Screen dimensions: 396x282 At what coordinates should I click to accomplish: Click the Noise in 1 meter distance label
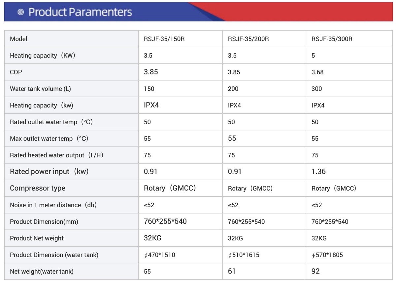pyautogui.click(x=53, y=205)
